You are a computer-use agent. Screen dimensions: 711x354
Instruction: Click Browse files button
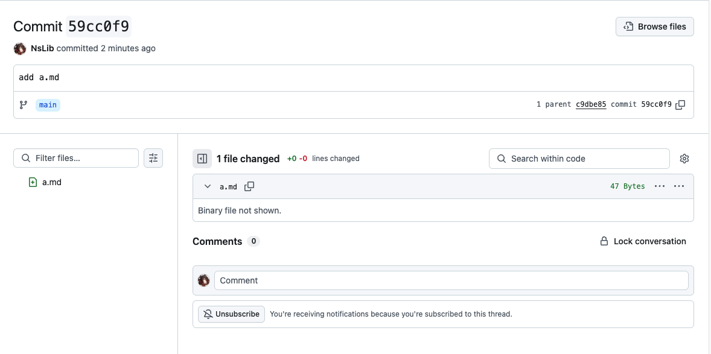click(x=655, y=27)
